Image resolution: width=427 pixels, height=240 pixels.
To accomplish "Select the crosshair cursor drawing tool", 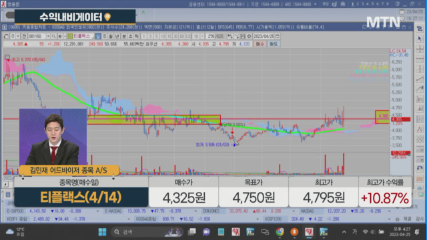I will click(420, 49).
